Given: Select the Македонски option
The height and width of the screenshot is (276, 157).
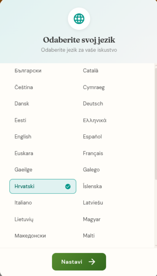Looking at the screenshot, I should pyautogui.click(x=43, y=236).
